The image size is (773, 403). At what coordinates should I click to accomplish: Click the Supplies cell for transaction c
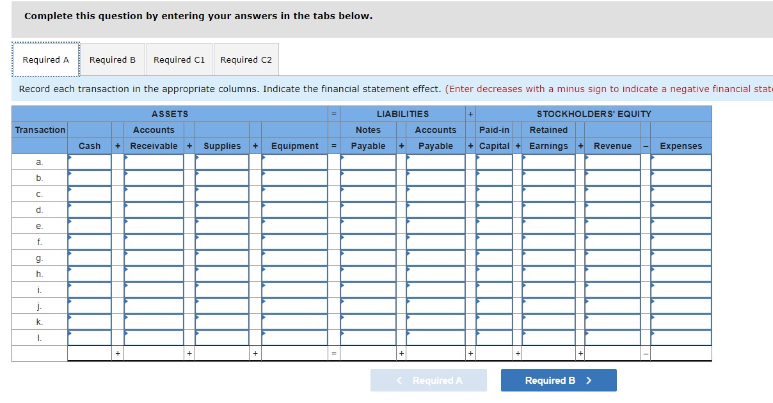(x=222, y=194)
